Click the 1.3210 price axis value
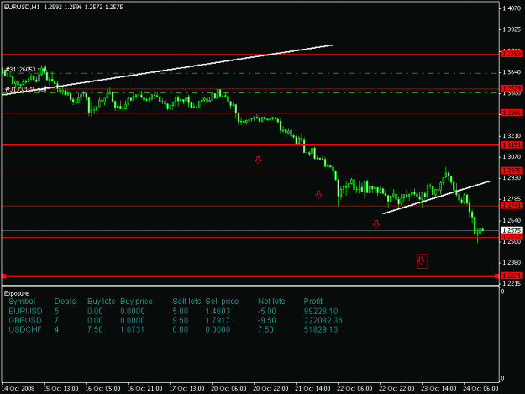This screenshot has height=394, width=525. (x=512, y=136)
